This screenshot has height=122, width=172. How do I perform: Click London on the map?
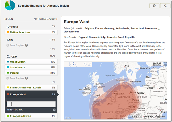click(99, 95)
